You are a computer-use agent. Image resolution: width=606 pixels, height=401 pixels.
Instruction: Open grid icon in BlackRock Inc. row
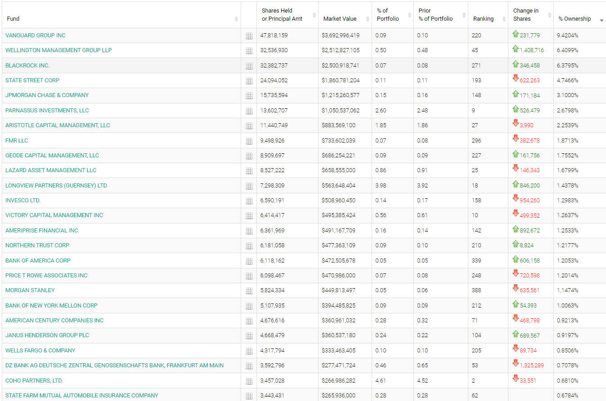pyautogui.click(x=249, y=66)
